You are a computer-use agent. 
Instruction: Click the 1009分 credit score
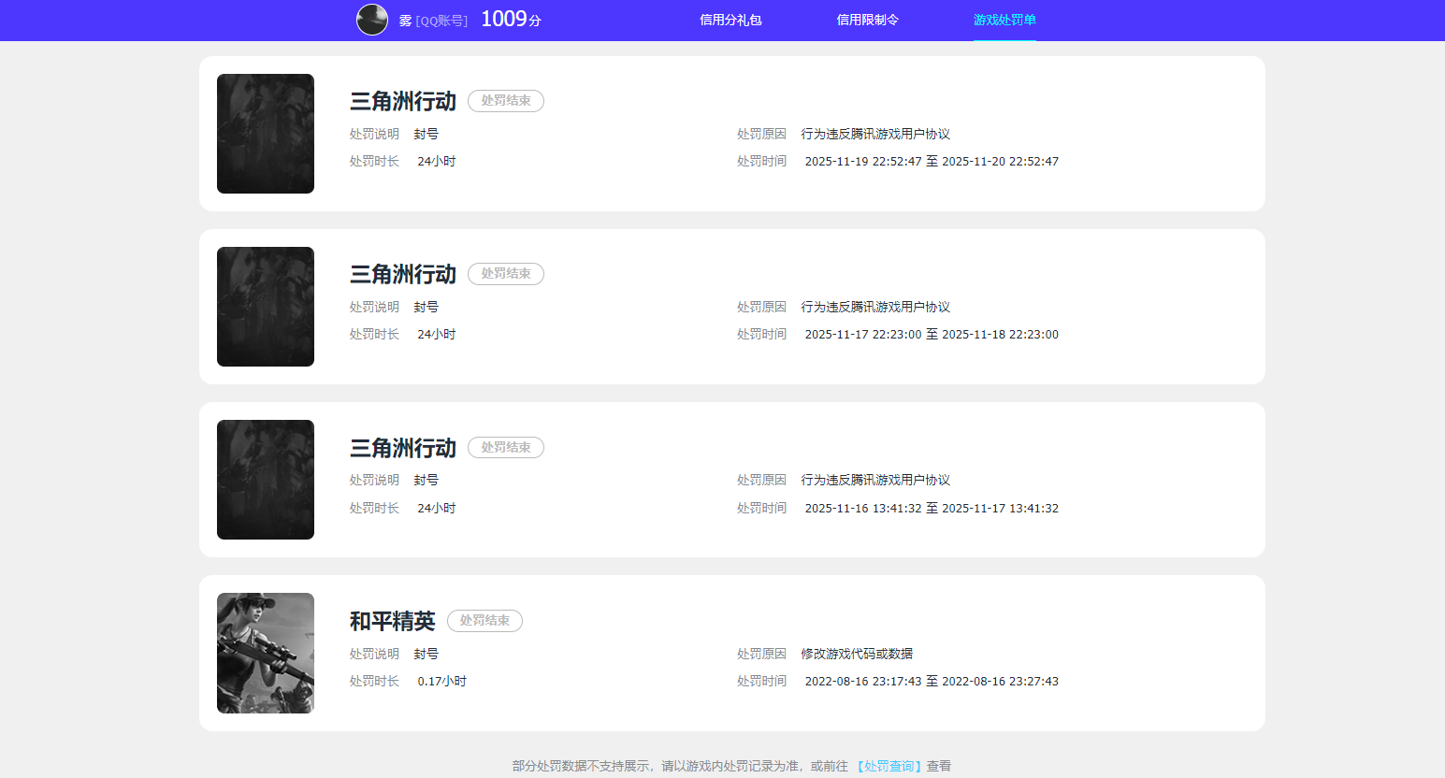(x=511, y=20)
